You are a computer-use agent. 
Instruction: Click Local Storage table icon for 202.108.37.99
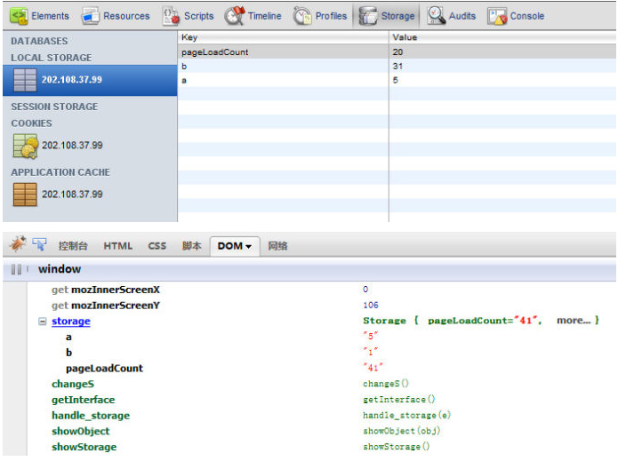25,80
